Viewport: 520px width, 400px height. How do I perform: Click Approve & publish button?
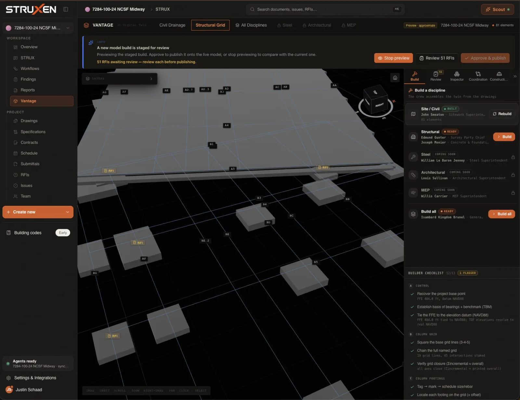pyautogui.click(x=485, y=58)
